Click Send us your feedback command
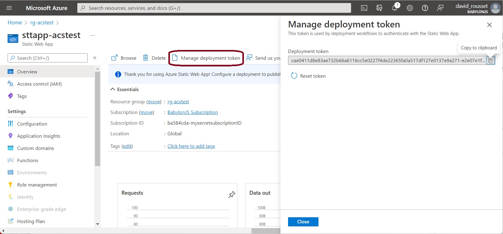 click(263, 58)
